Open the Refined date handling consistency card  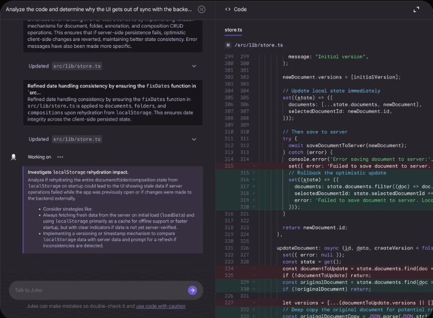click(113, 102)
